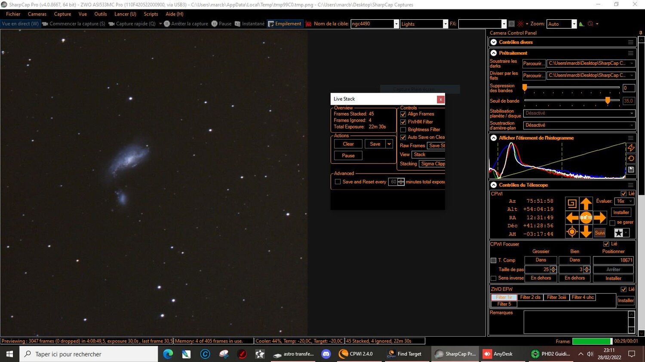Screen dimensions: 645x362
Task: Enable the se garer checkbox
Action: click(x=613, y=222)
